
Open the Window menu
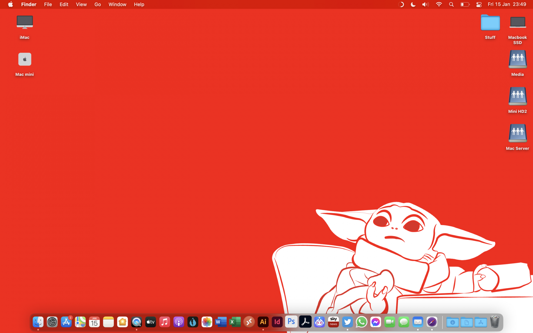tap(117, 4)
